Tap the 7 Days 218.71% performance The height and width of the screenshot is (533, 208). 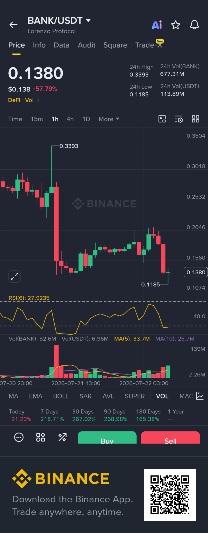point(52,415)
